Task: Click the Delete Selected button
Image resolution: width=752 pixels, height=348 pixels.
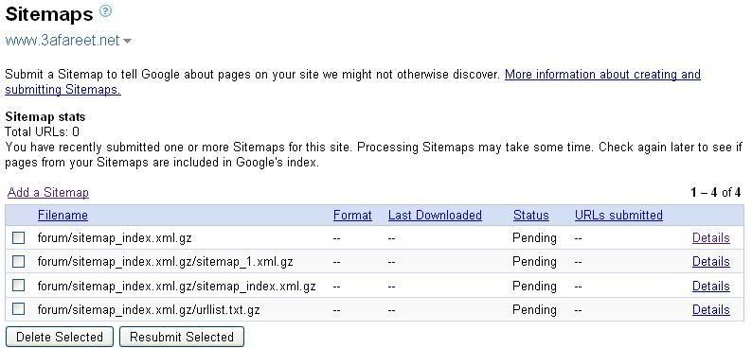Action: (x=60, y=337)
